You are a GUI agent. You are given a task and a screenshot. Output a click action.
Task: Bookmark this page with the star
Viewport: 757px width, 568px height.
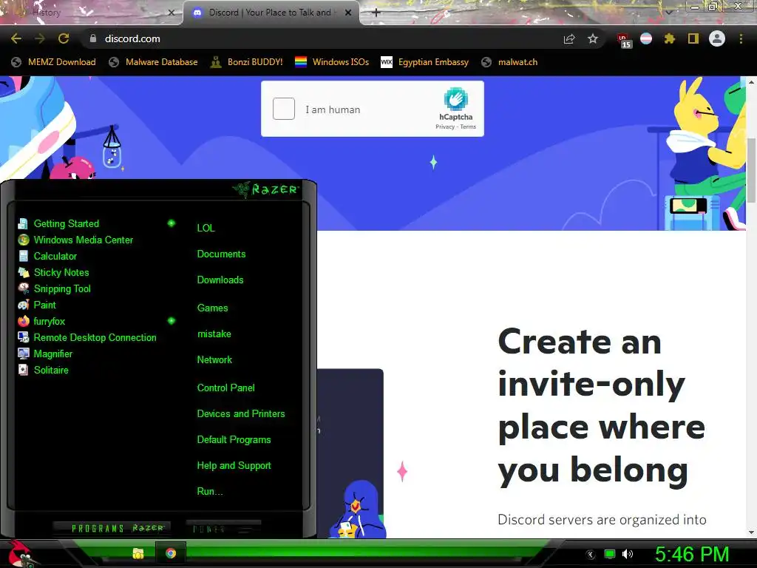(593, 38)
